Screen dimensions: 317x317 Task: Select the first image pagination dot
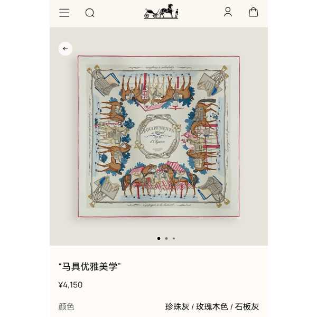tap(158, 239)
